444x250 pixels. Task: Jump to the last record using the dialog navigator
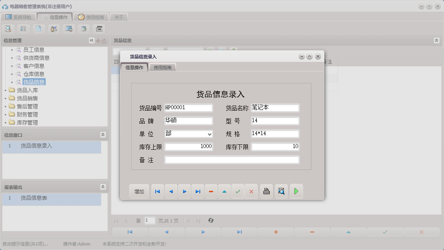[198, 191]
